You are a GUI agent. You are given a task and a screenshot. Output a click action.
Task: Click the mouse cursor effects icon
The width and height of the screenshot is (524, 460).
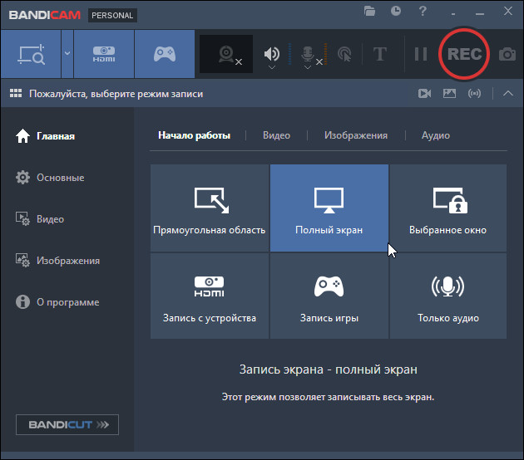click(x=344, y=54)
